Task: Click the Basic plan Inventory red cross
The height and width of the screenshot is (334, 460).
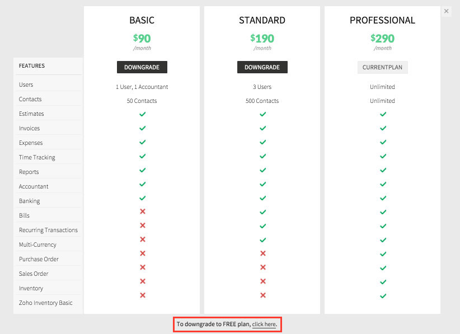Action: tap(143, 281)
